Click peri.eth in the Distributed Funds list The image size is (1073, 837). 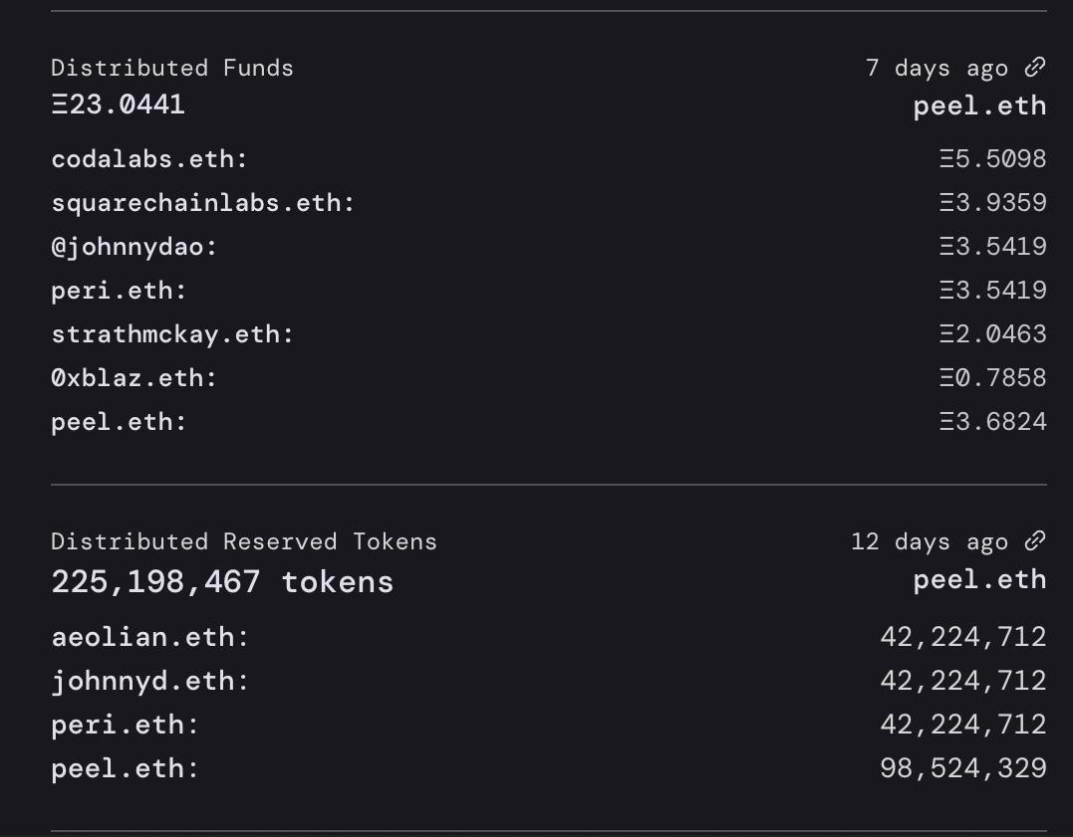tap(116, 290)
